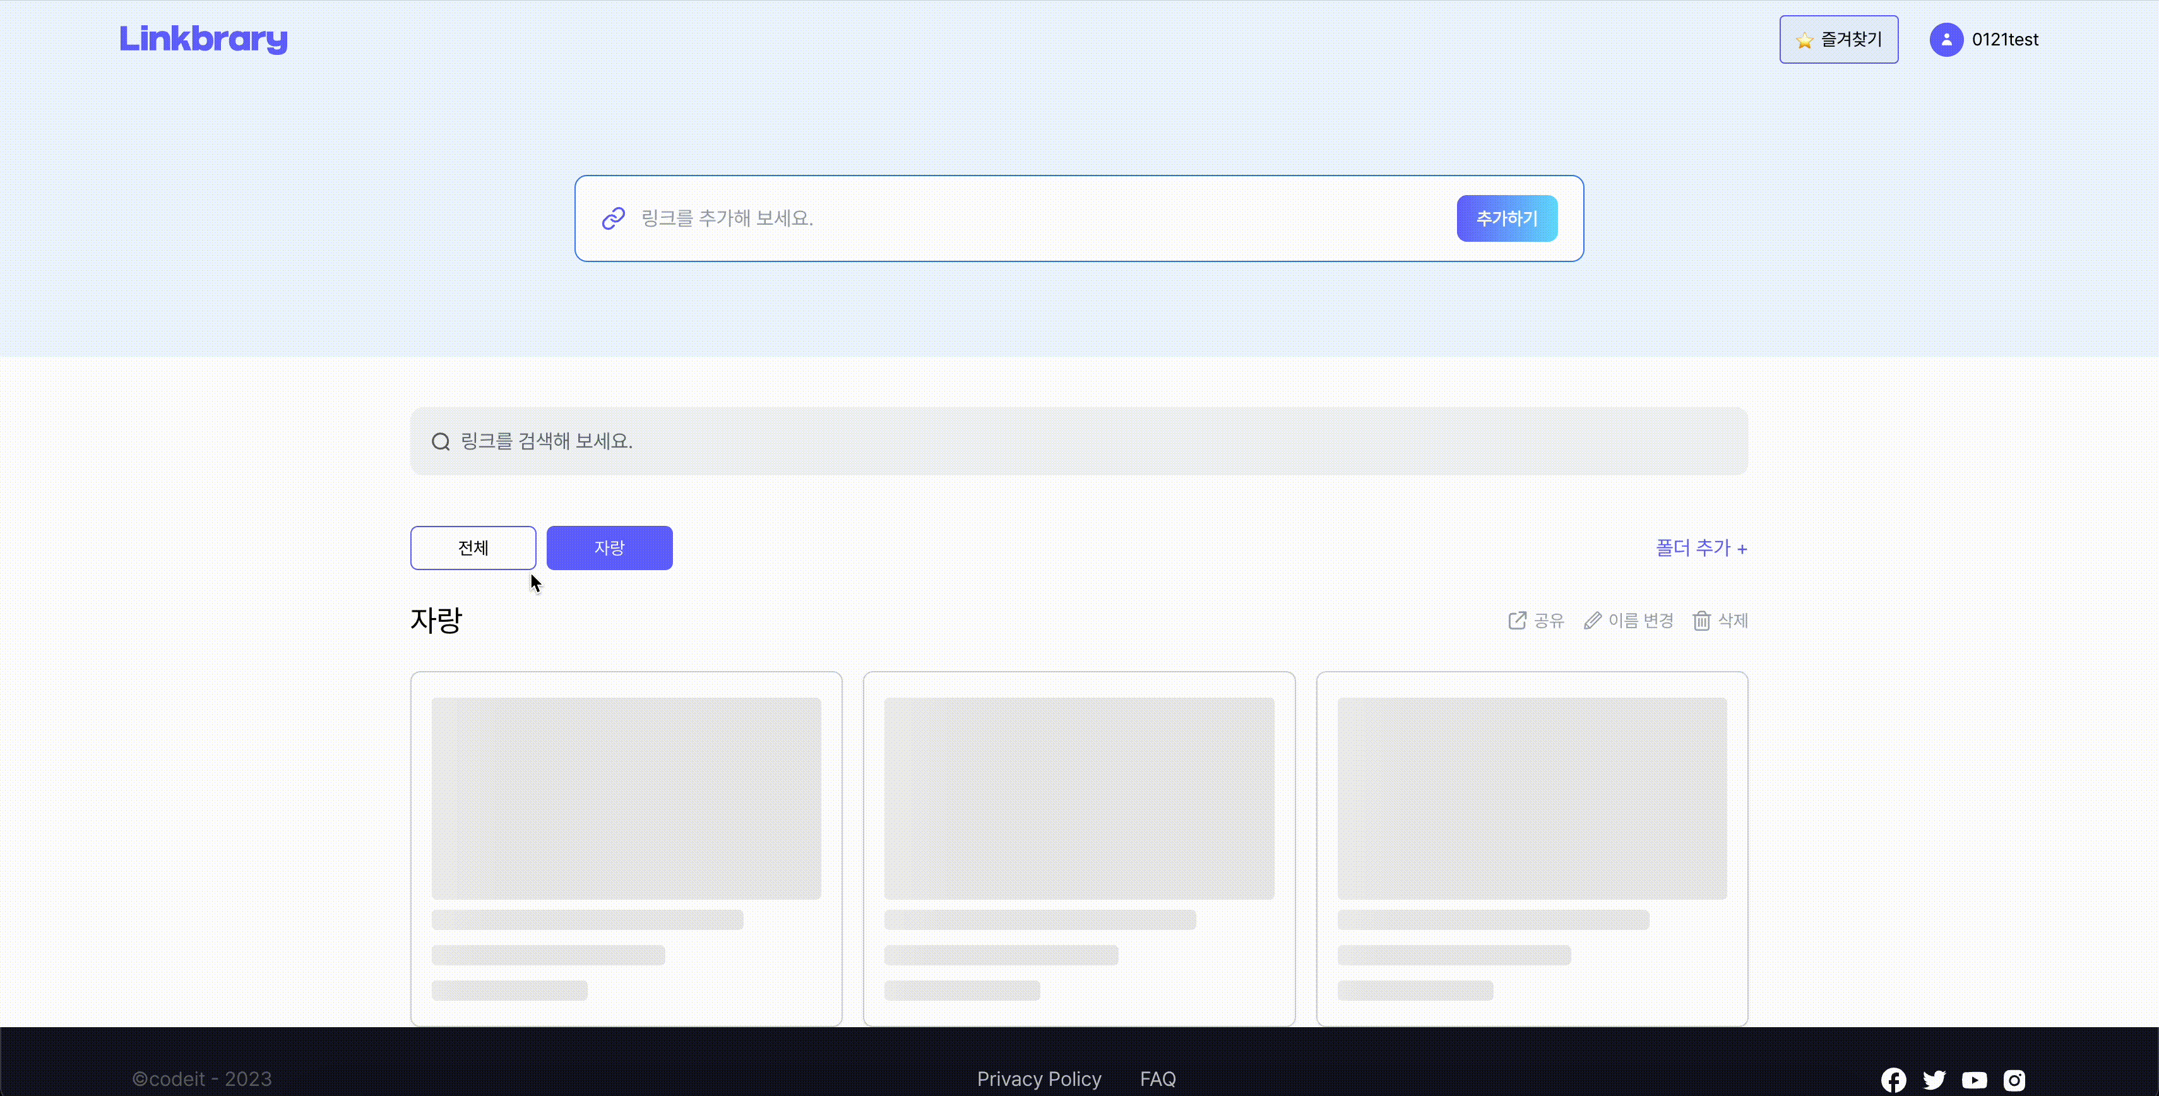The image size is (2159, 1096).
Task: Click the second loading card thumbnail
Action: coord(1079,799)
